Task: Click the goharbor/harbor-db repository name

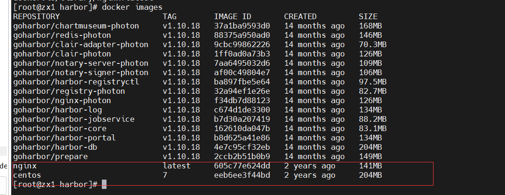Action: [55, 147]
